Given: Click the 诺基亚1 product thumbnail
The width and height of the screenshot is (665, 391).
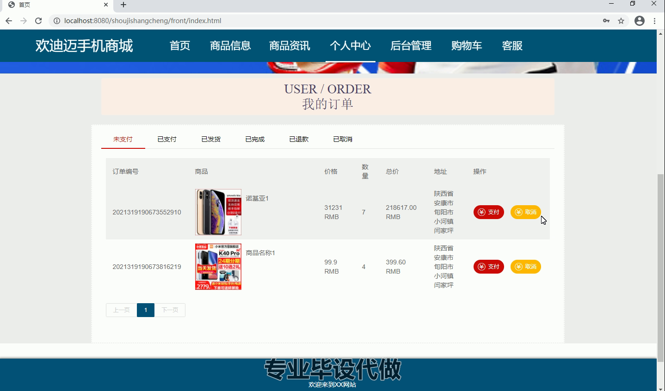Looking at the screenshot, I should (218, 212).
